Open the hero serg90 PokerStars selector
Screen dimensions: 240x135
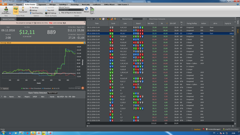pyautogui.click(x=6, y=10)
